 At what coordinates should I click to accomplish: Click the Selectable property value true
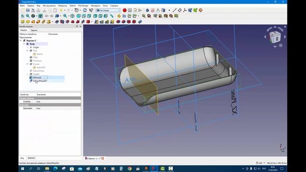coord(38,108)
